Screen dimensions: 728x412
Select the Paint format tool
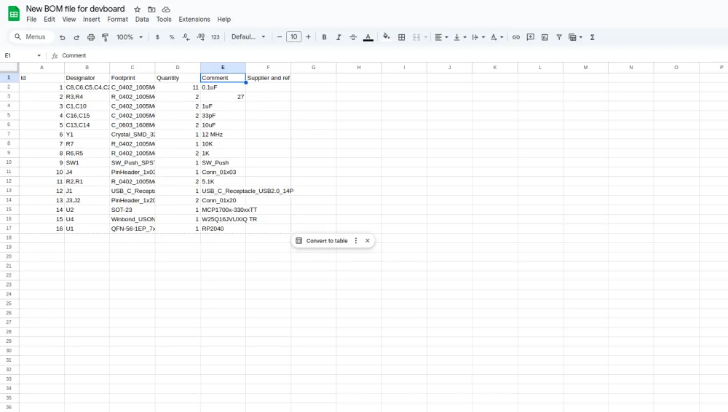106,37
